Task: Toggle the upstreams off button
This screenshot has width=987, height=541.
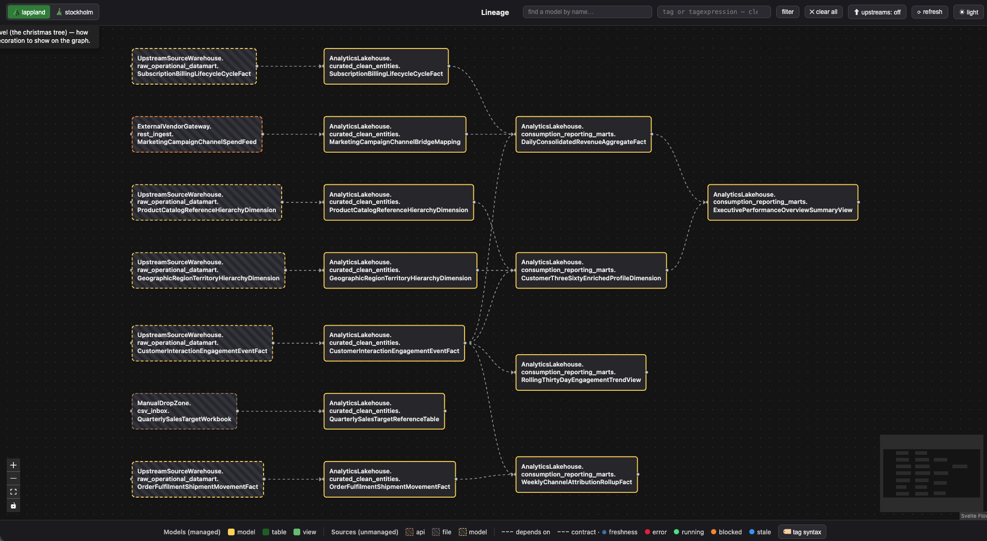Action: (877, 12)
